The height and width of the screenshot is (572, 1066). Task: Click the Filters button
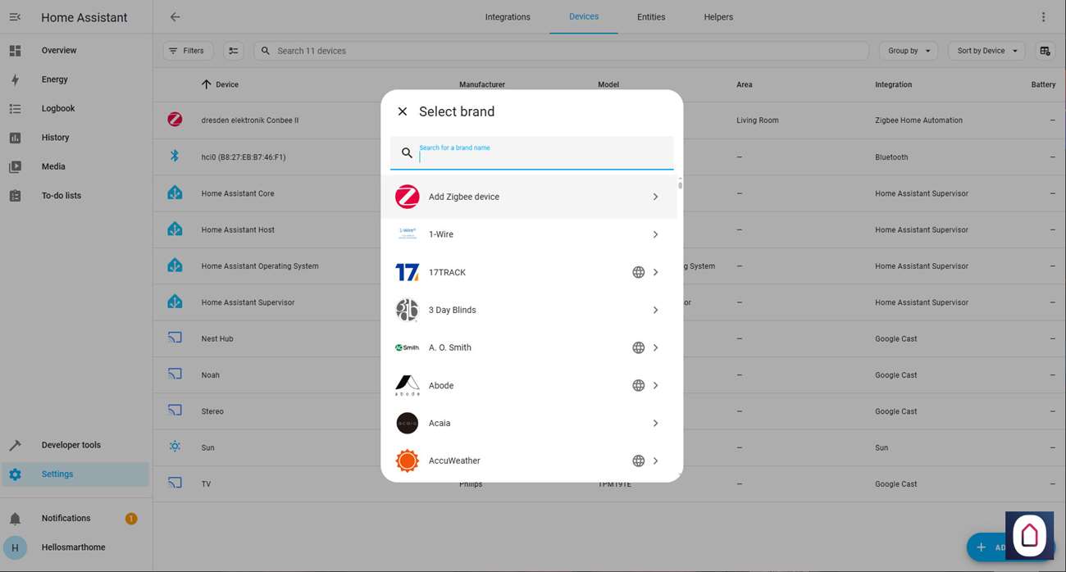187,51
